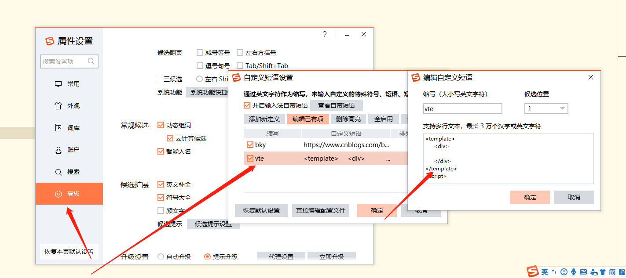The image size is (626, 278).
Task: Click the 恢复默认设置 button in phrase dialog
Action: click(x=261, y=210)
